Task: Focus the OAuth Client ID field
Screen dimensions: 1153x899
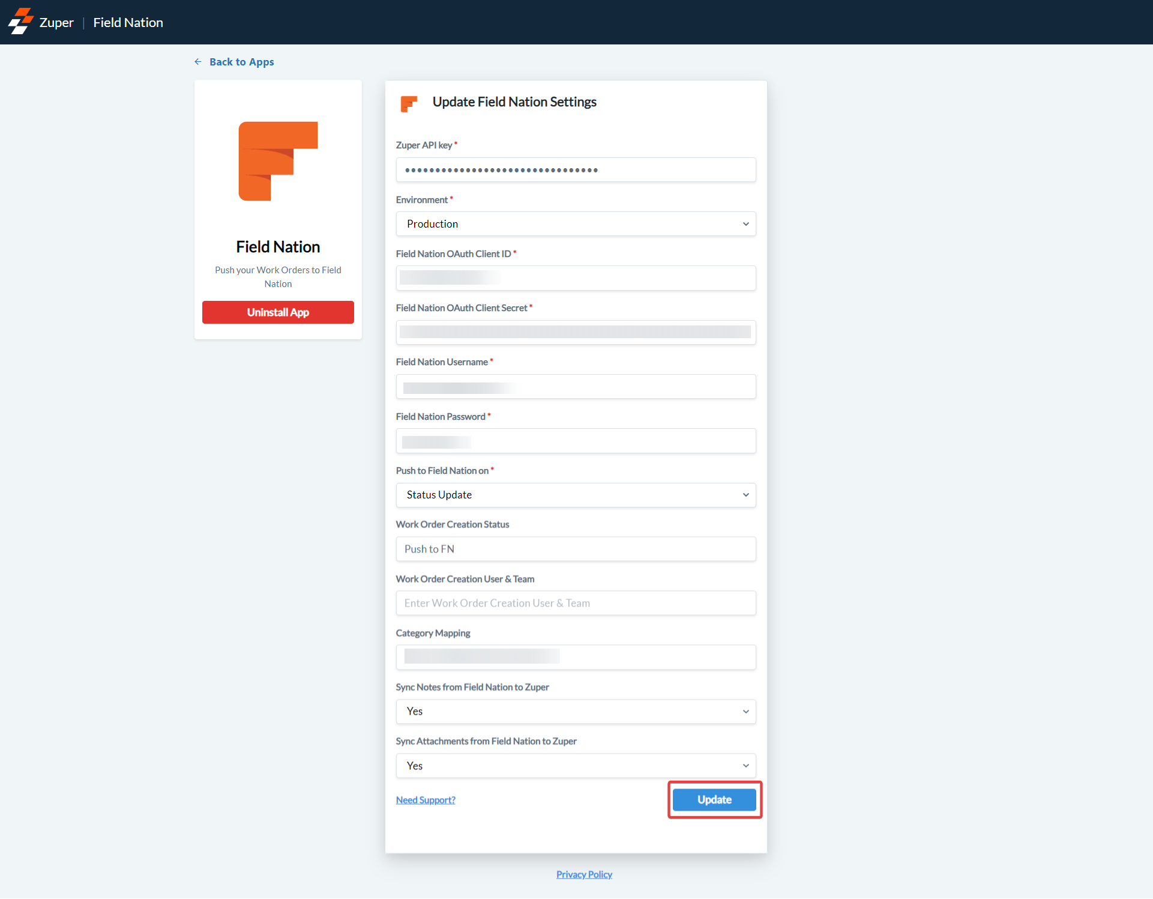Action: pyautogui.click(x=576, y=278)
